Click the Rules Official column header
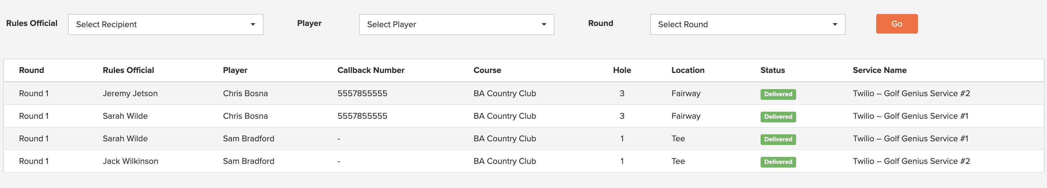The height and width of the screenshot is (188, 1047). (x=128, y=70)
